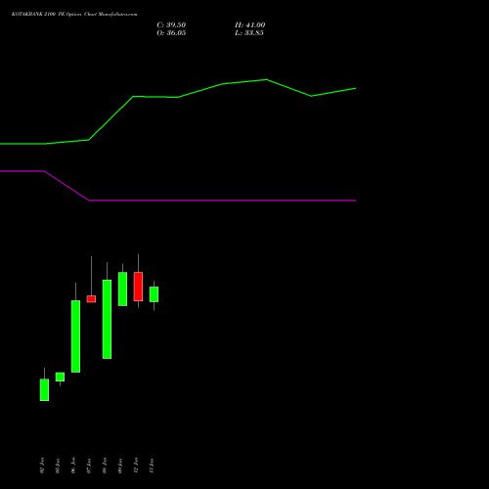
Task: Select the high value H: 41.00
Action: pos(249,25)
